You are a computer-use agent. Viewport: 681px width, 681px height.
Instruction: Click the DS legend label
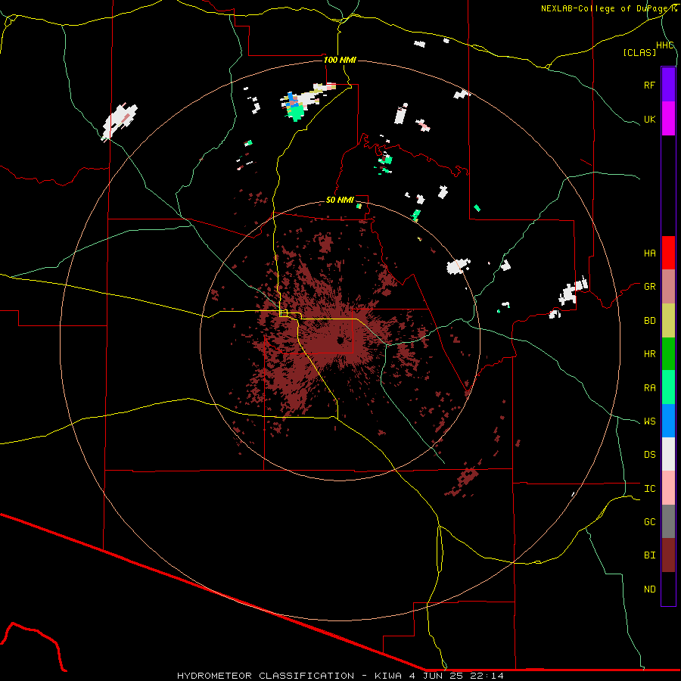[649, 454]
